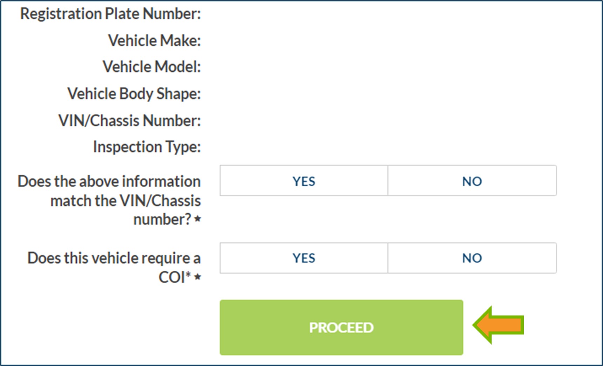Click the Vehicle Body Shape label
The width and height of the screenshot is (603, 366).
[134, 94]
